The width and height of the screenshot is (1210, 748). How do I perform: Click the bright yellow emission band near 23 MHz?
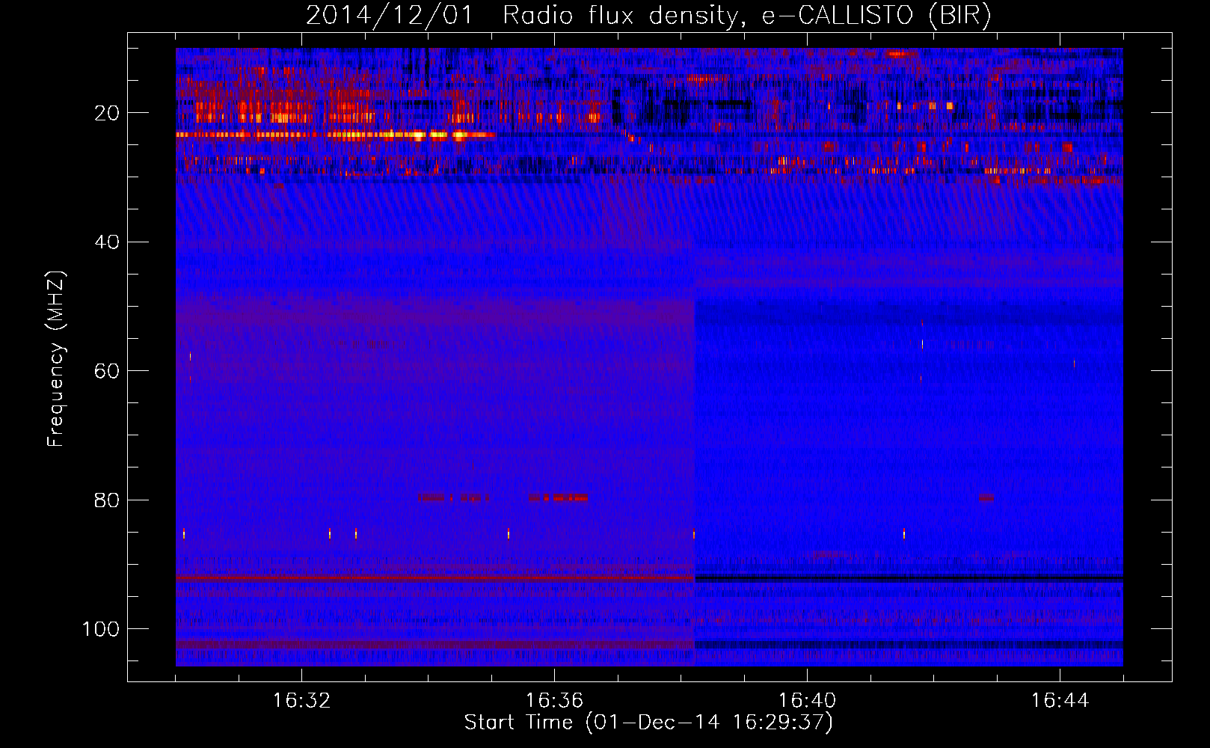point(336,135)
